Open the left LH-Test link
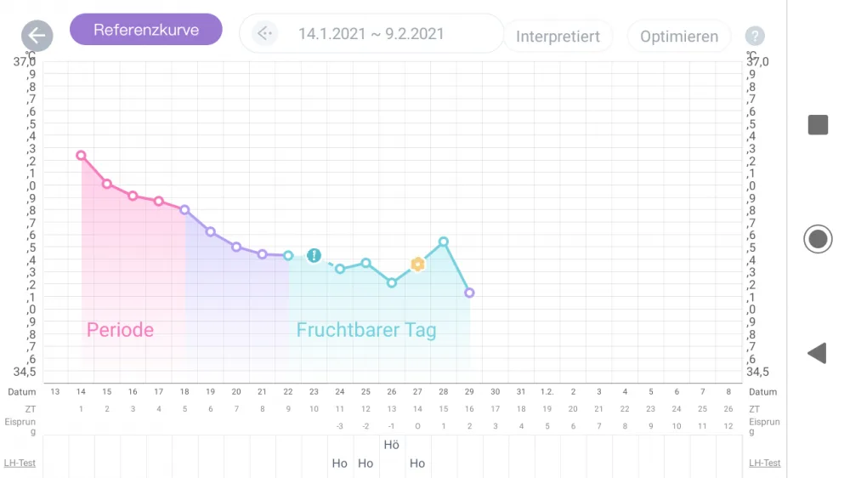 coord(20,463)
